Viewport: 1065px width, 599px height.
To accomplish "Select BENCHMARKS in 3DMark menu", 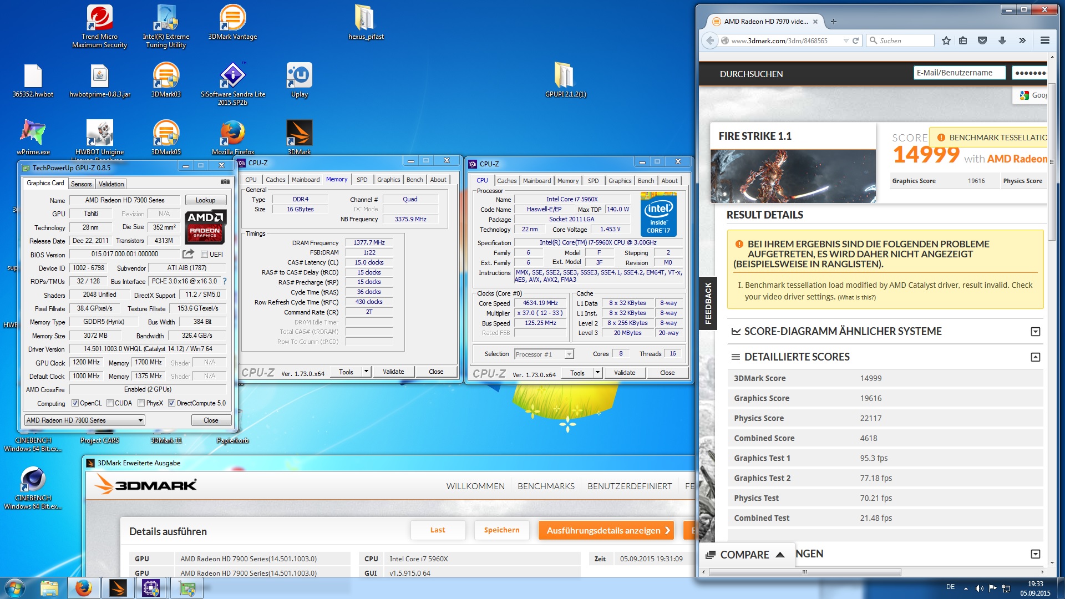I will tap(546, 486).
